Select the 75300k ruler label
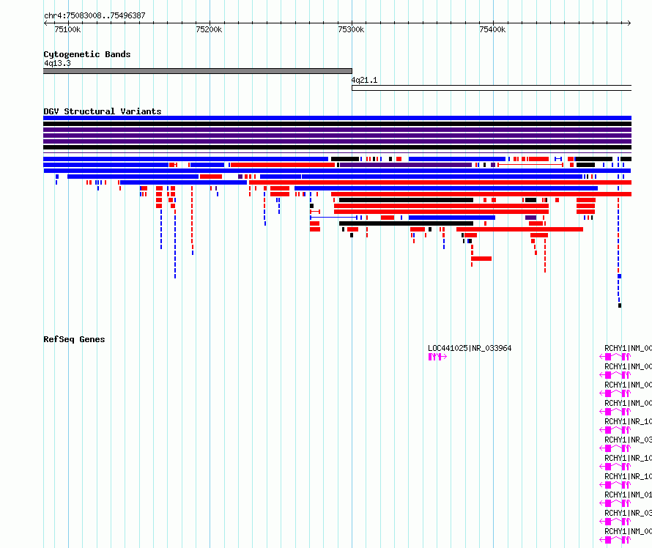This screenshot has width=652, height=548. click(351, 29)
